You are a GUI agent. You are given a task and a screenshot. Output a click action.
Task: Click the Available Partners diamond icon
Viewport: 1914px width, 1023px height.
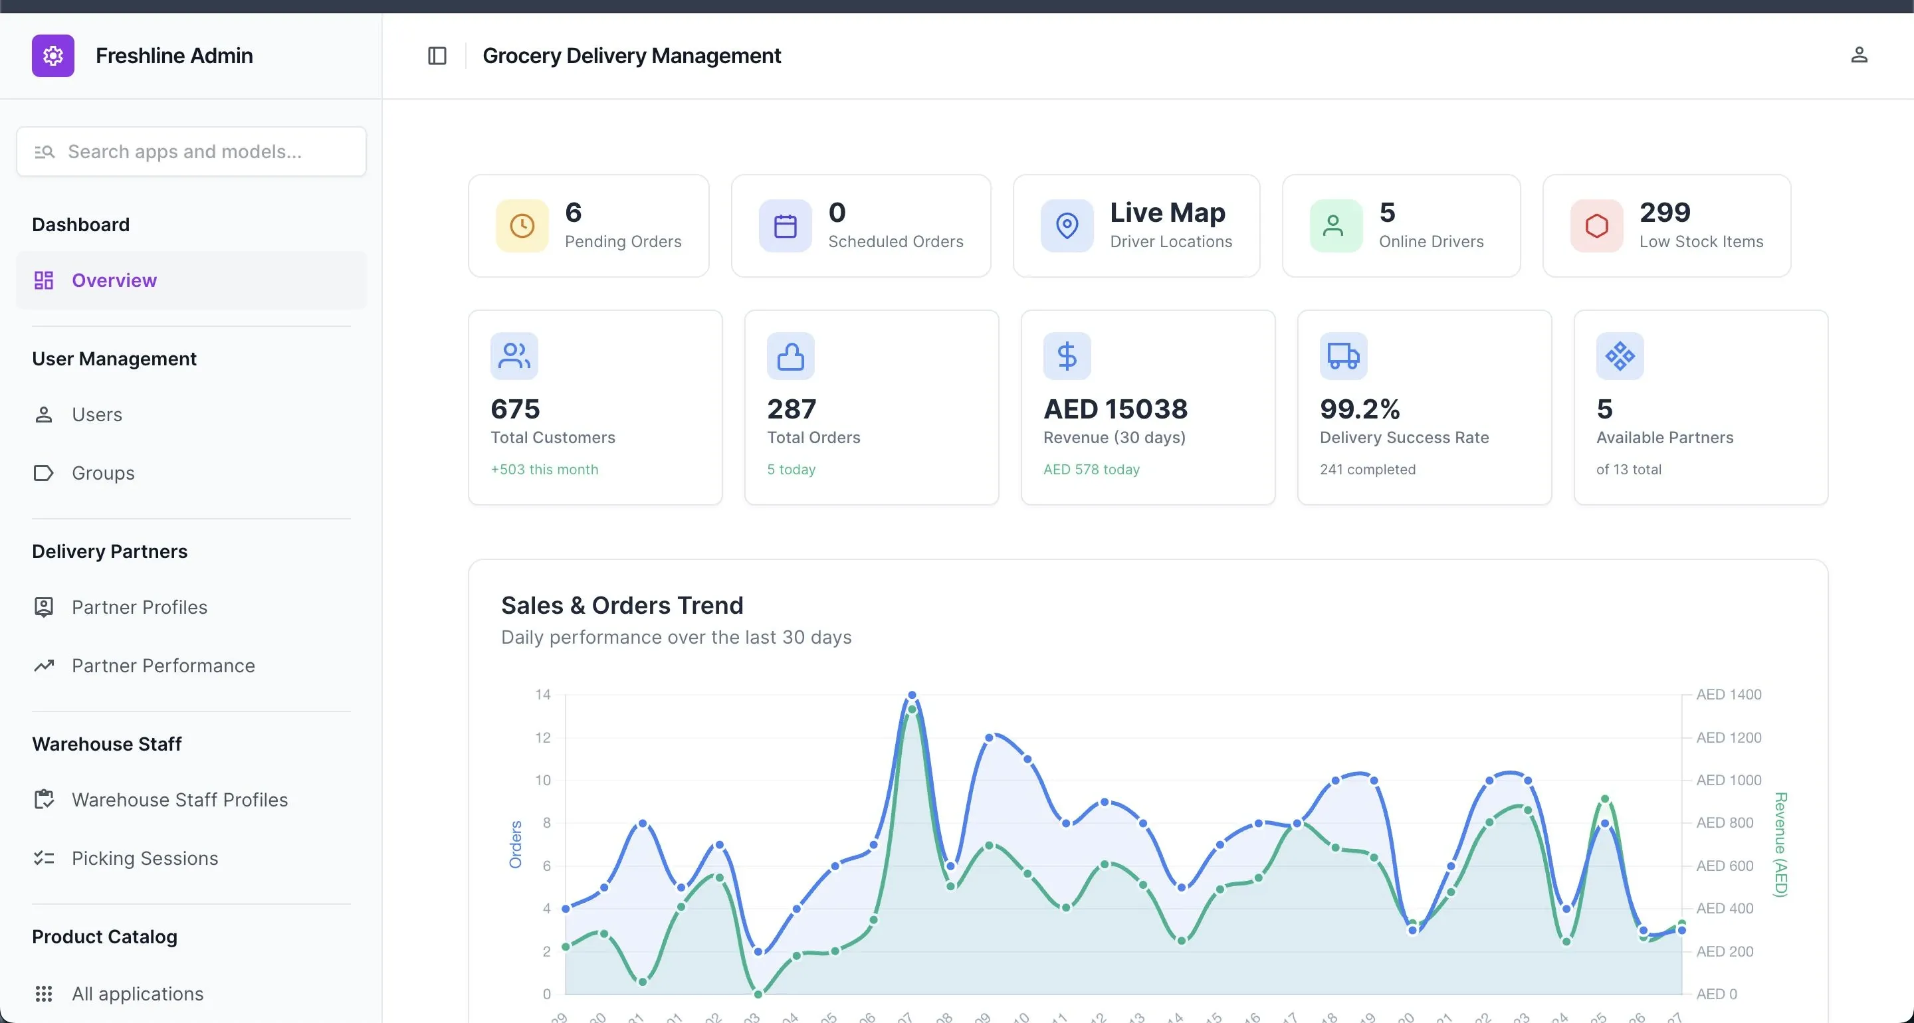(x=1620, y=356)
